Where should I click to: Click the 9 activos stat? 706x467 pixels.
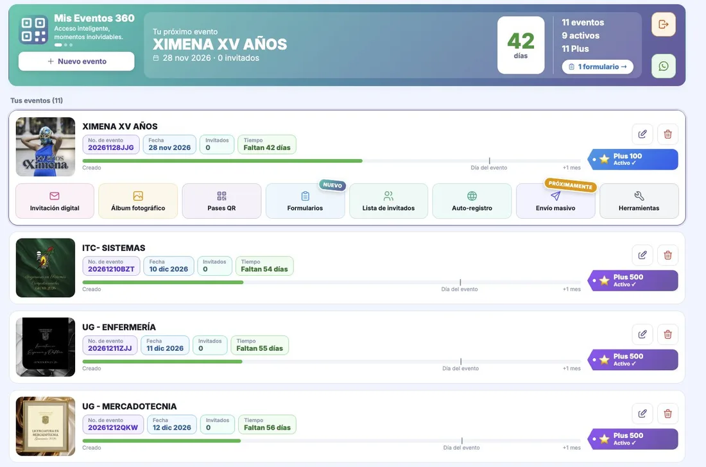tap(580, 35)
